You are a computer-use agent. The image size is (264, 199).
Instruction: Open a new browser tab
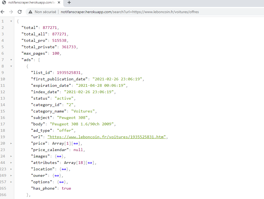coord(69,3)
